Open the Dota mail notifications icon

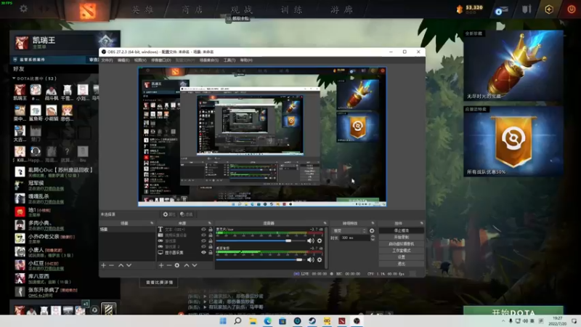501,10
